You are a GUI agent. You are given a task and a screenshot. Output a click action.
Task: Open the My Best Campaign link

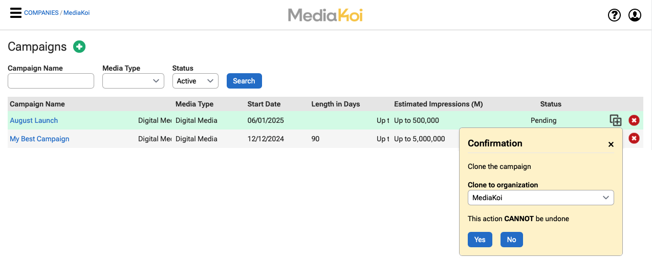click(39, 139)
